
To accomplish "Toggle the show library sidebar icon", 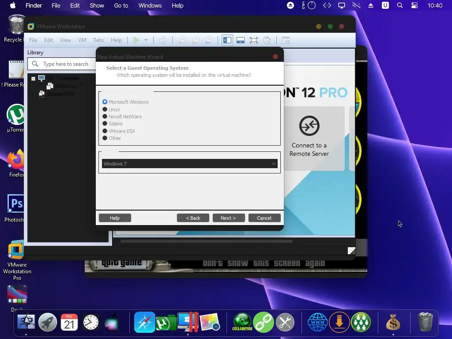I will coord(227,40).
